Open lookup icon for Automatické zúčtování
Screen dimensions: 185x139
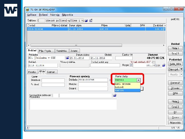115,95
